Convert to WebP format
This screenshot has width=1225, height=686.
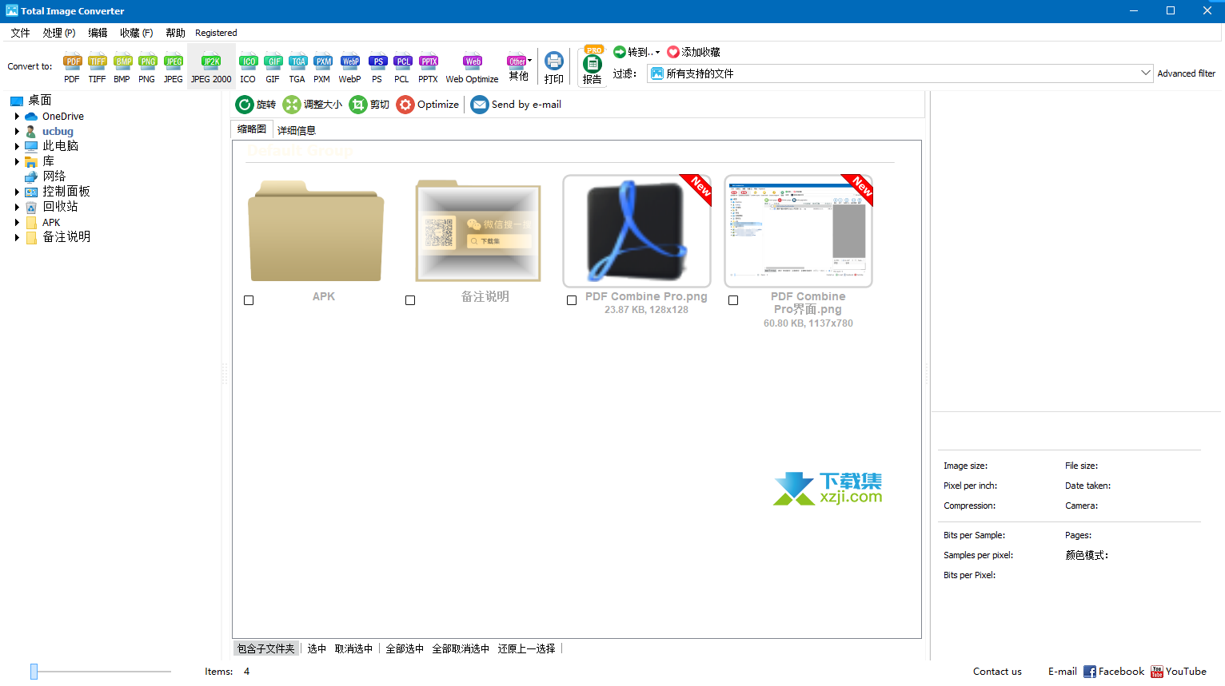(349, 69)
